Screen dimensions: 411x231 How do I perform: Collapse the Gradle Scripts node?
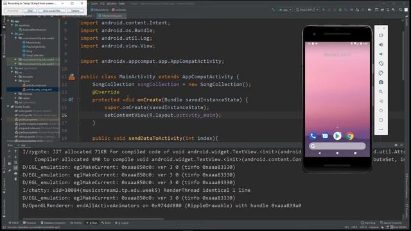8,107
